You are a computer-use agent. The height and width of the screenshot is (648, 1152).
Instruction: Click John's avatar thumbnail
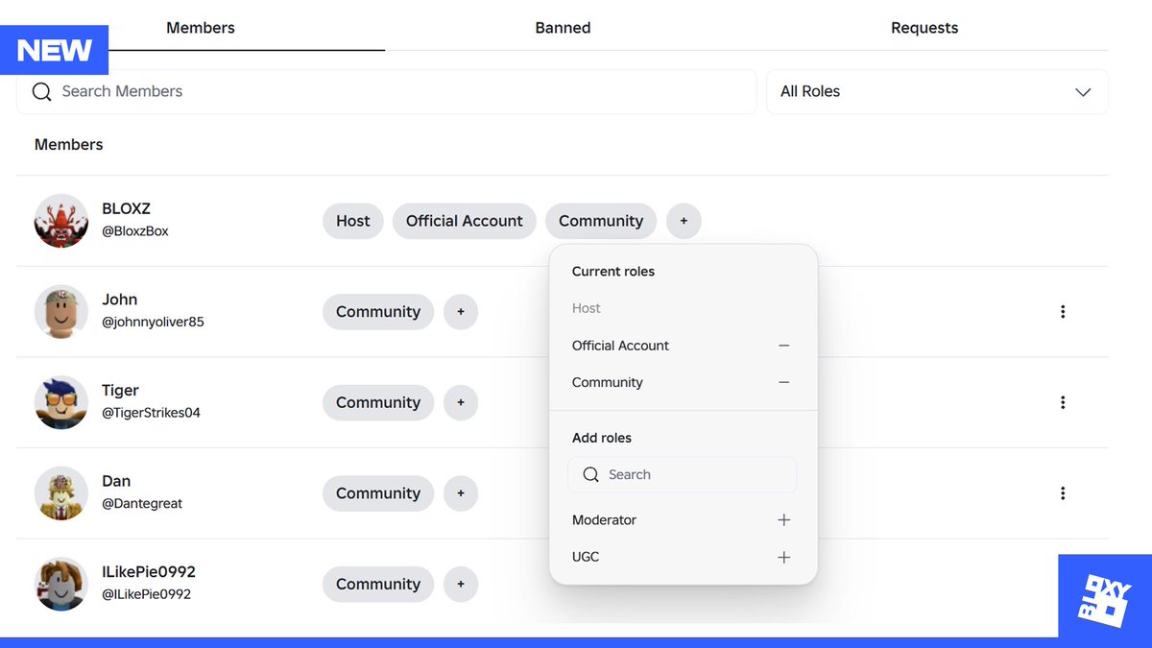point(61,312)
